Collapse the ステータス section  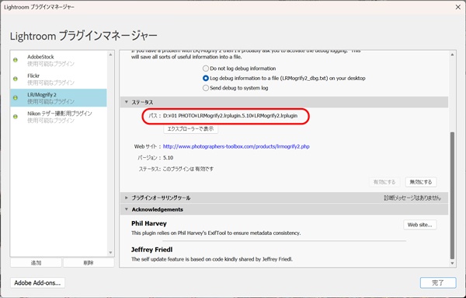[x=127, y=102]
